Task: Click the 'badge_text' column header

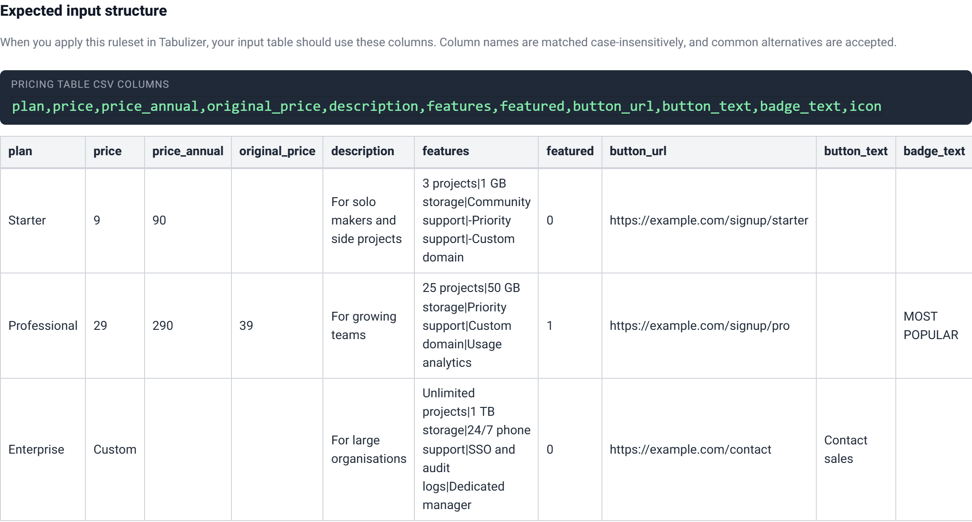Action: click(934, 151)
